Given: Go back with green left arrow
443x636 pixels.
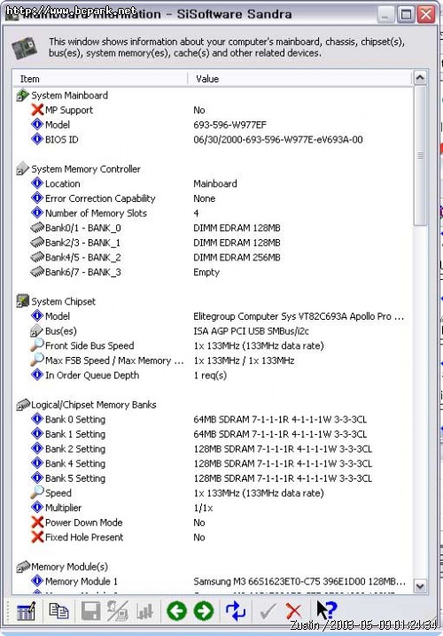Looking at the screenshot, I should click(x=176, y=611).
